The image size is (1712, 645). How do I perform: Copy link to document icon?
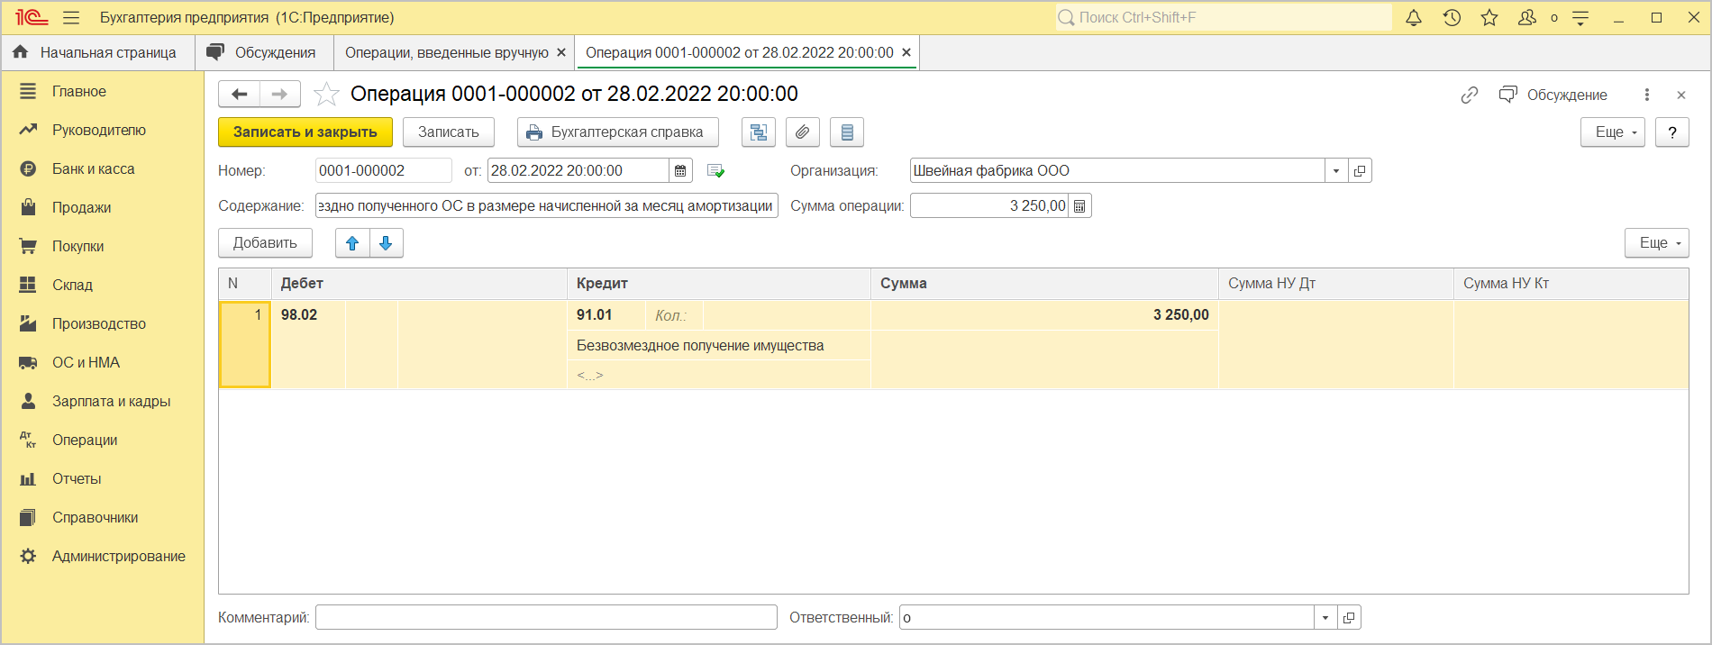[x=1469, y=95]
